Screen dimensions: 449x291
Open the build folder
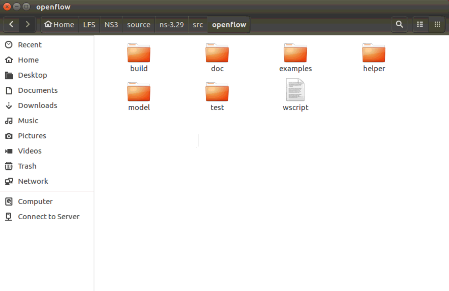139,57
